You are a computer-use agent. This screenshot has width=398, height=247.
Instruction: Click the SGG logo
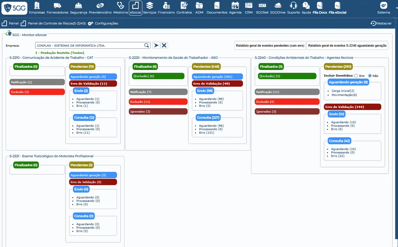click(x=14, y=8)
